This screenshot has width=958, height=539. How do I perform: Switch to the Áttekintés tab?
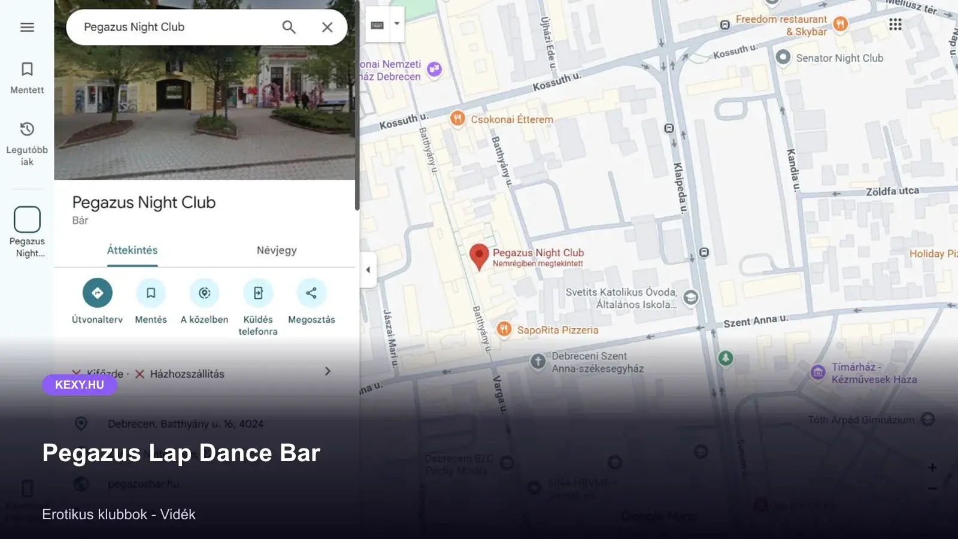132,250
